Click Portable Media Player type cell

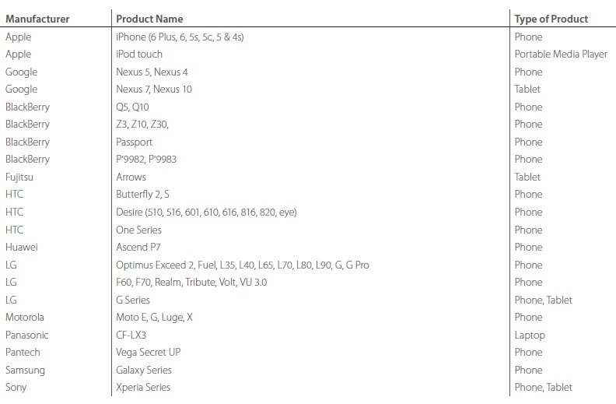pyautogui.click(x=561, y=54)
